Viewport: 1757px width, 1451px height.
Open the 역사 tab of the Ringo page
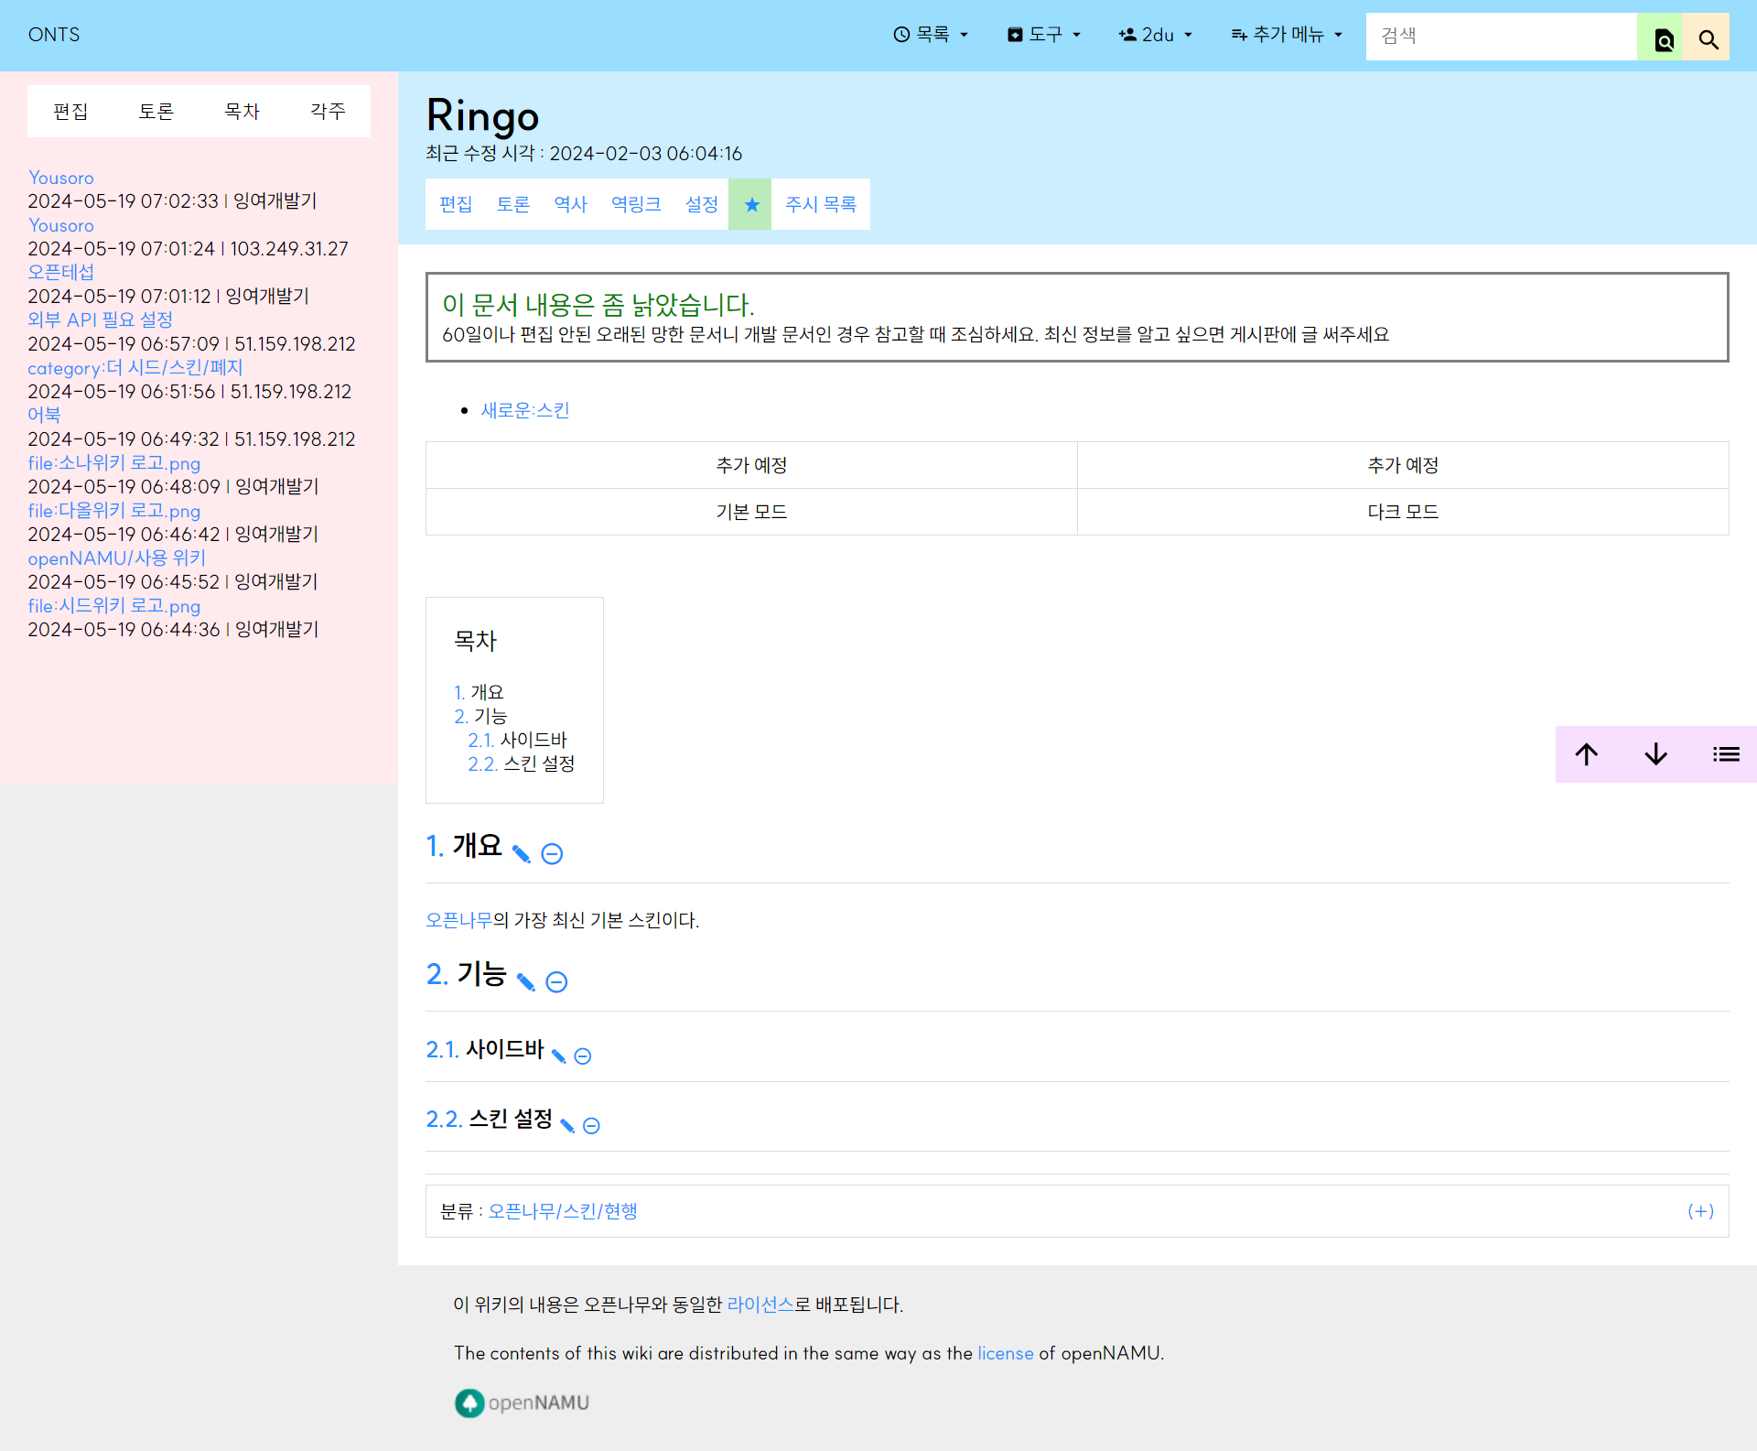coord(570,204)
